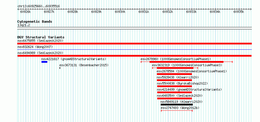Open nsv5928438 (Almarri2020) label

tap(178, 77)
